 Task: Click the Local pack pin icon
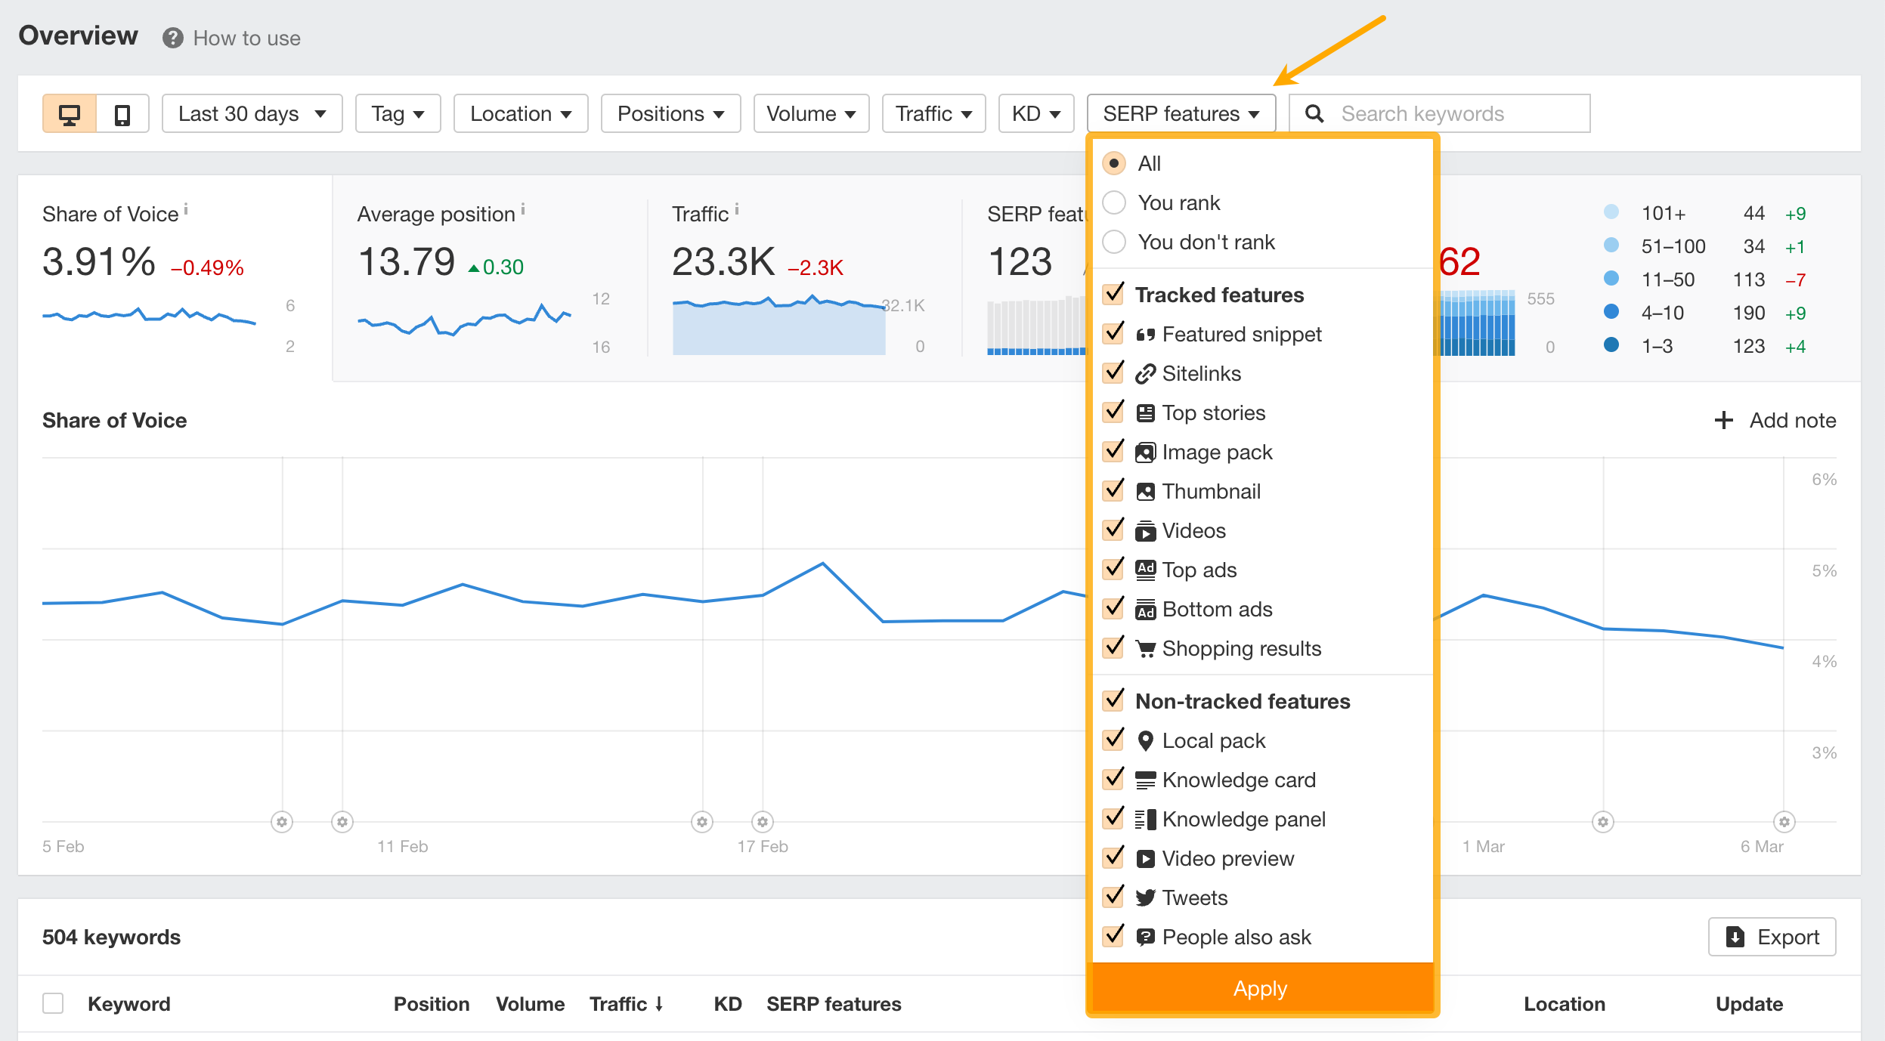(x=1146, y=741)
